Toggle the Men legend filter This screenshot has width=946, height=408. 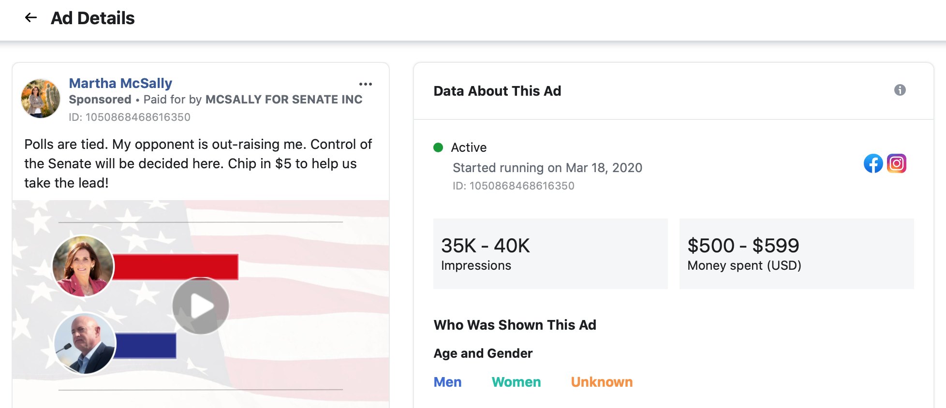(447, 382)
